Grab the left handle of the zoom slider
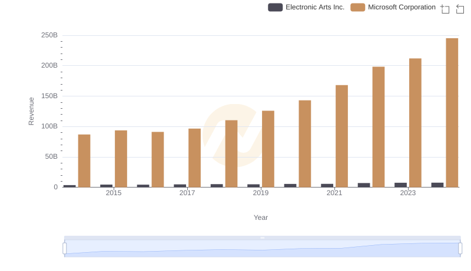Screen dimensions: 471x271 point(65,249)
